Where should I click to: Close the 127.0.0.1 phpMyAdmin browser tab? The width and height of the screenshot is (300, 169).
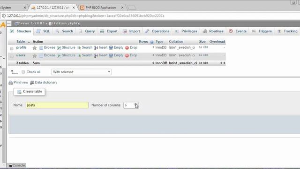[74, 8]
